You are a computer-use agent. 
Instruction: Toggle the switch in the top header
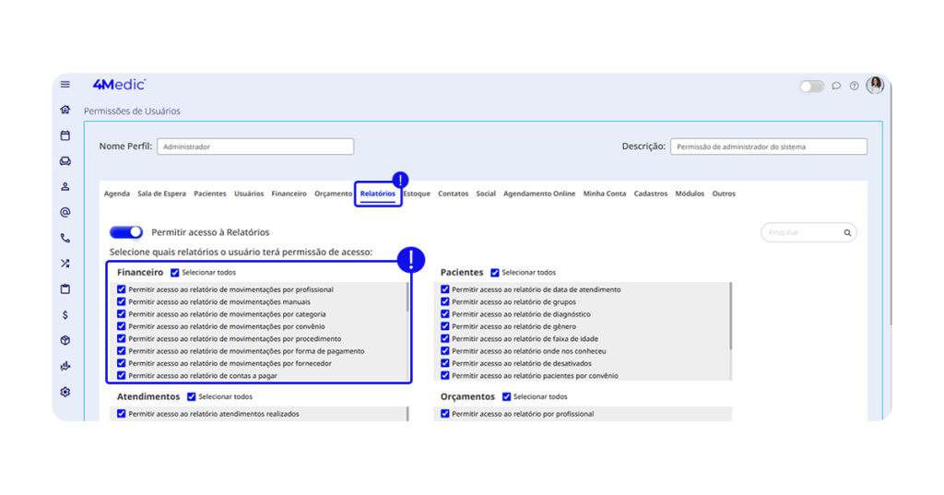pos(811,86)
